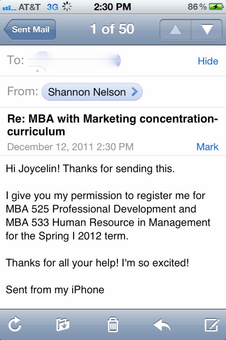Screen dimensions: 226x340
Task: Open Shannon Nelson contact chevron
Action: pyautogui.click(x=134, y=92)
